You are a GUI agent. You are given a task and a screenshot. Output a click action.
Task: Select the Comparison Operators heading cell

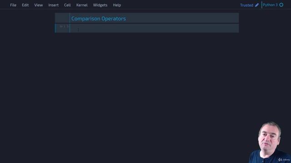click(x=147, y=18)
